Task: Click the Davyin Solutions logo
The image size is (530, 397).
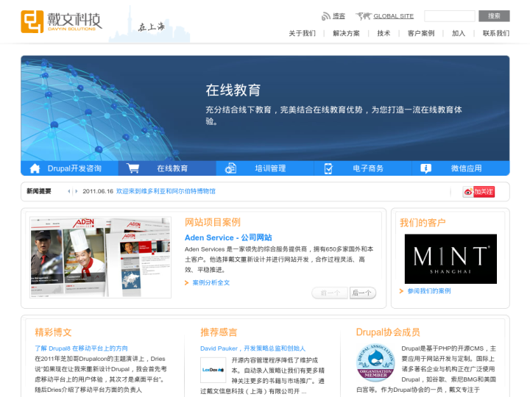Action: point(61,22)
